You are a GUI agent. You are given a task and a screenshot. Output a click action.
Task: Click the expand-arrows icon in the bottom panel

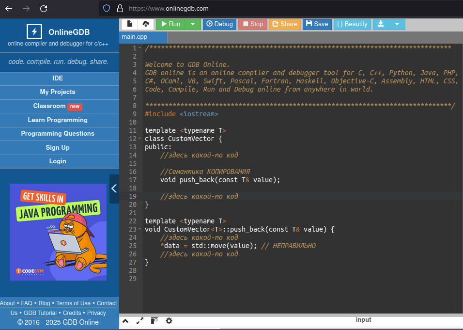point(140,321)
